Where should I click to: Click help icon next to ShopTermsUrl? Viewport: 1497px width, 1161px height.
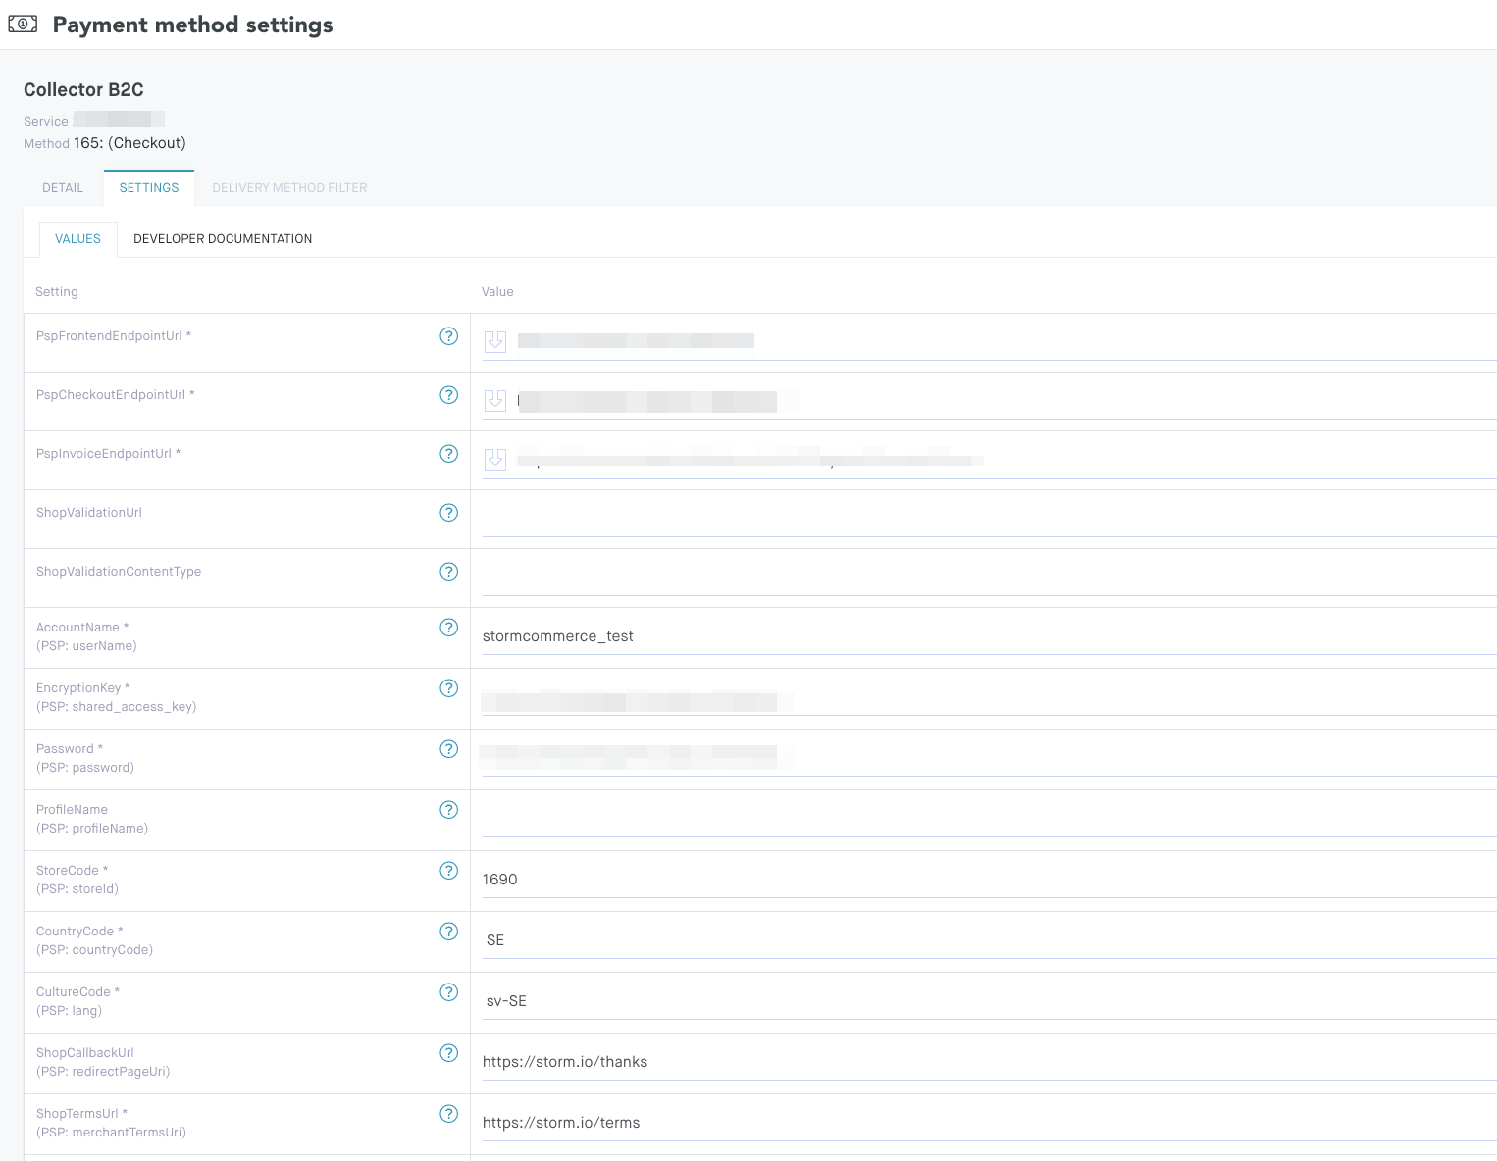[448, 1114]
